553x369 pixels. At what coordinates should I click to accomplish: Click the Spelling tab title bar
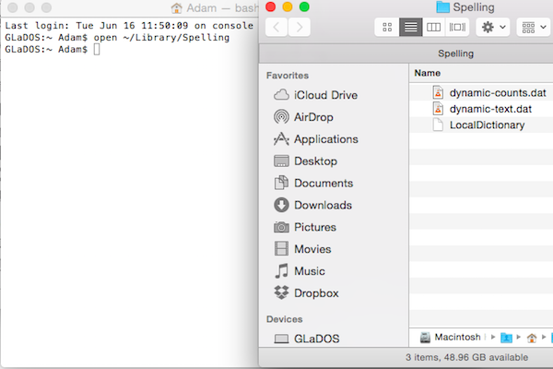coord(455,54)
